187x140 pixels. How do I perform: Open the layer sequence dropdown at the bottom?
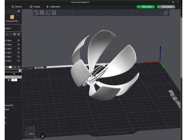(x=10, y=109)
